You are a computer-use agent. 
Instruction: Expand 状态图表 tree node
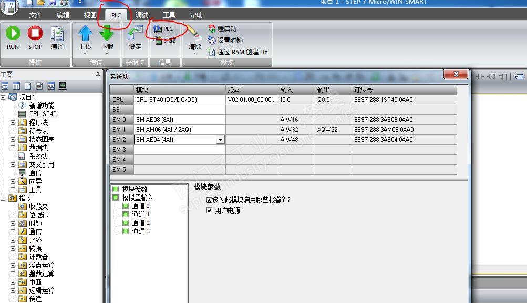tap(13, 139)
